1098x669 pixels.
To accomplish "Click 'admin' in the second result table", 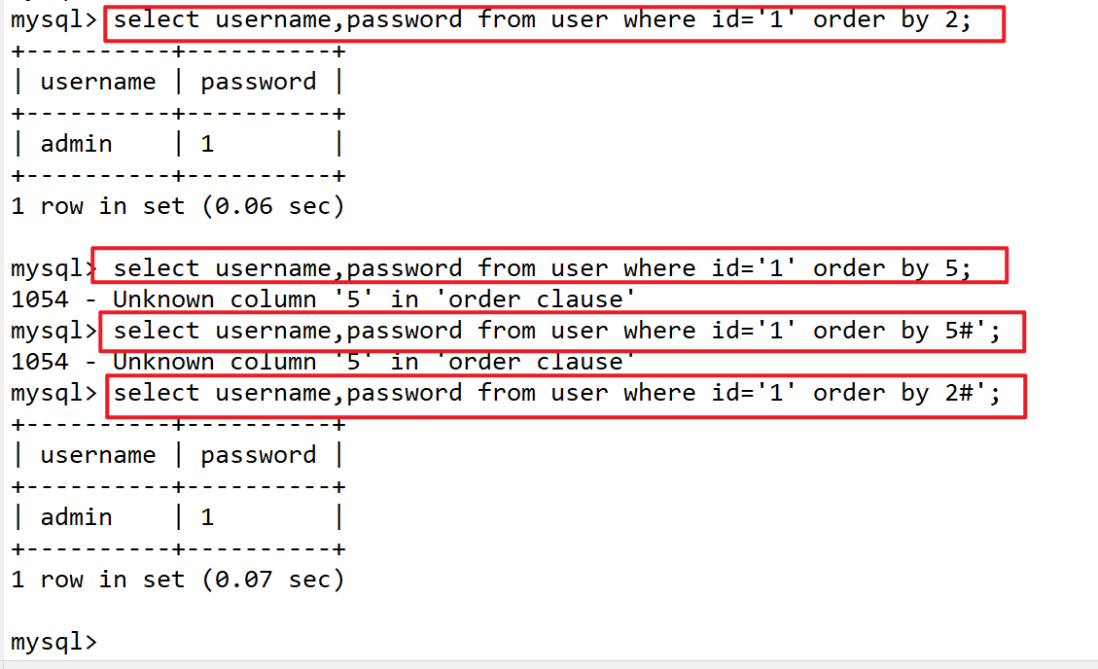I will tap(76, 518).
